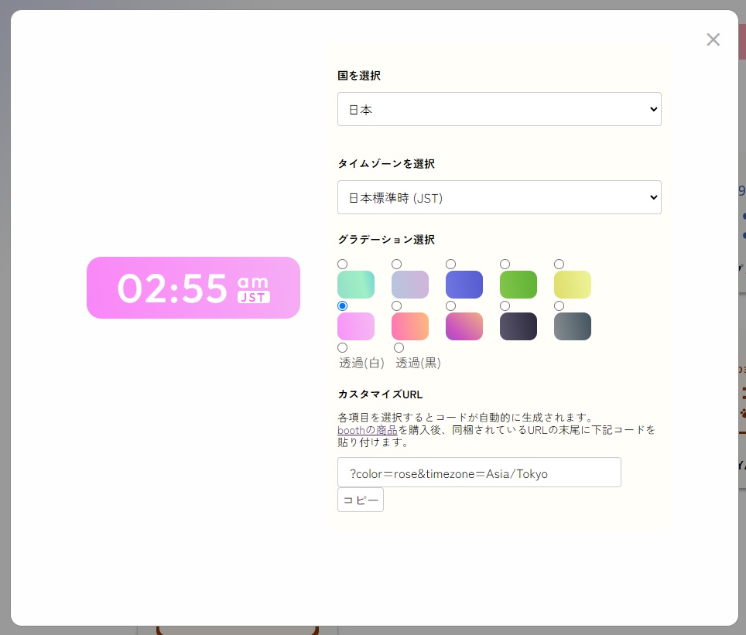Open the タイムゾーン timezone dropdown
Image resolution: width=746 pixels, height=635 pixels.
click(x=499, y=197)
